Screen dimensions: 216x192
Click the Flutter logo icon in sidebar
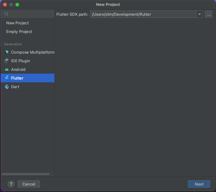[7, 78]
